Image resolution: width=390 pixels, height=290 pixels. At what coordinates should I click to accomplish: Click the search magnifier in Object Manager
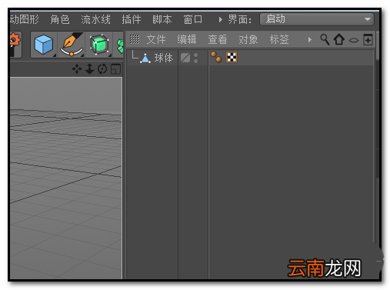click(325, 39)
